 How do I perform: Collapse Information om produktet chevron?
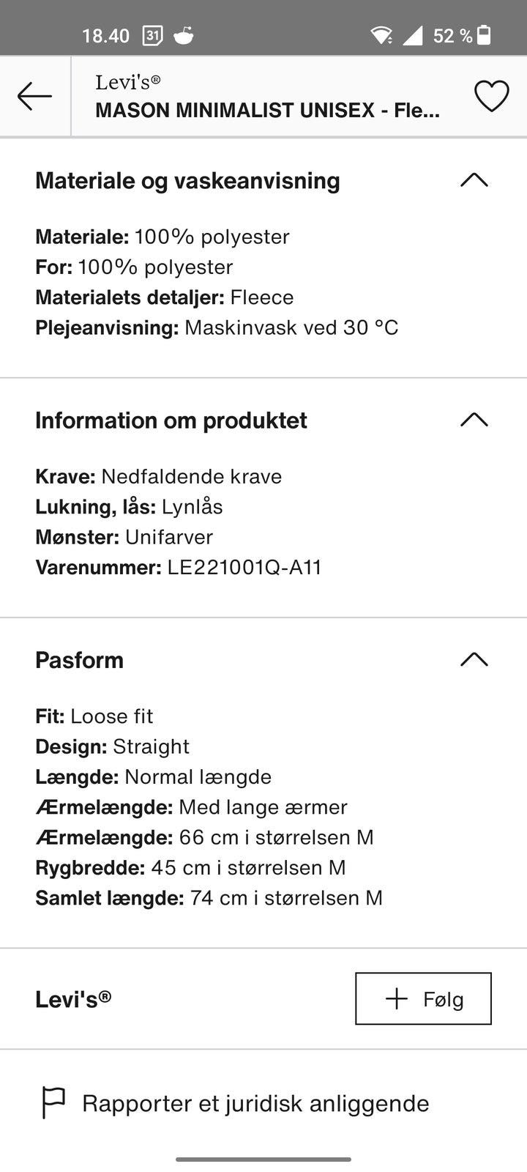point(474,420)
